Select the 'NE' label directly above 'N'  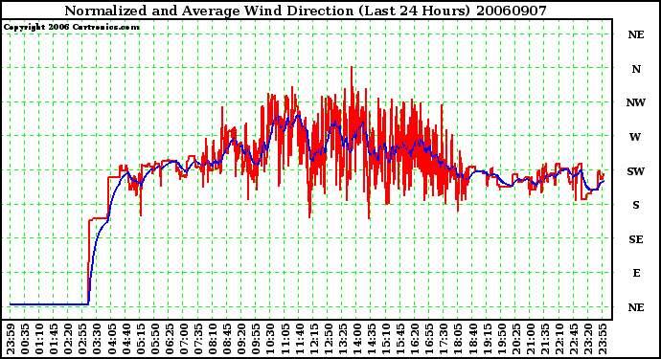pyautogui.click(x=636, y=35)
